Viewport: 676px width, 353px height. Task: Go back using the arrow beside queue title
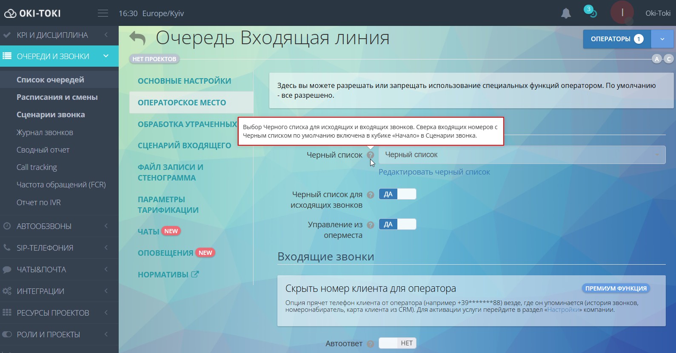click(137, 38)
